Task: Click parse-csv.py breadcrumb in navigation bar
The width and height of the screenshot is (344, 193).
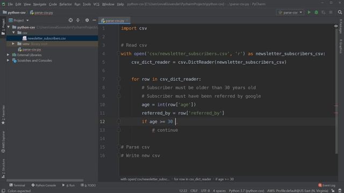Action: (41, 12)
